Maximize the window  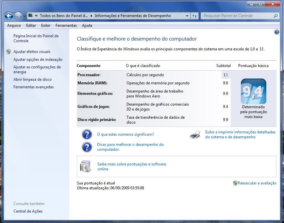pyautogui.click(x=260, y=4)
